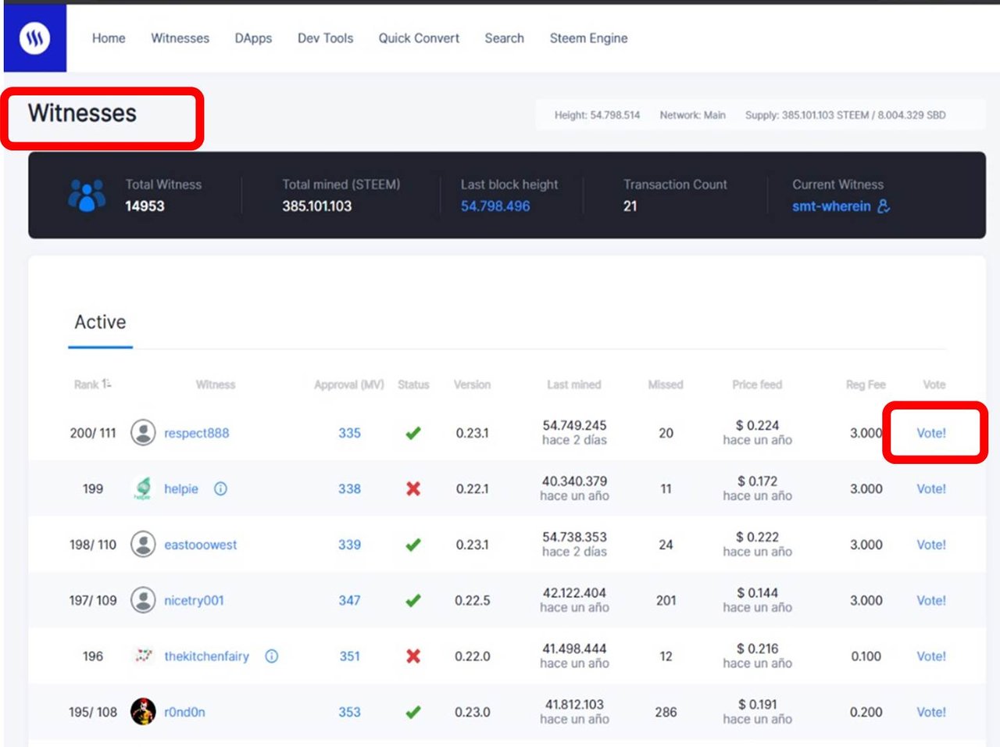Click green status check for r0nd0n
The image size is (1000, 747).
tap(413, 713)
